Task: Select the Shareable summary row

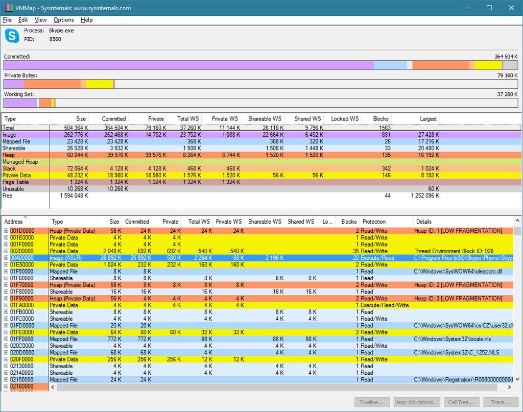Action: pyautogui.click(x=261, y=148)
